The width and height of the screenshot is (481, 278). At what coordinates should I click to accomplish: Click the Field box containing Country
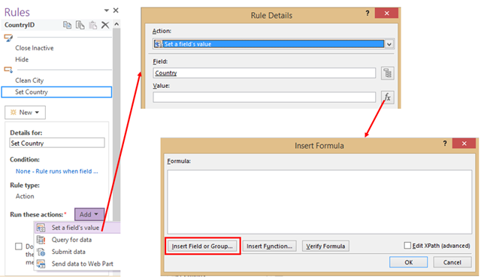[264, 73]
